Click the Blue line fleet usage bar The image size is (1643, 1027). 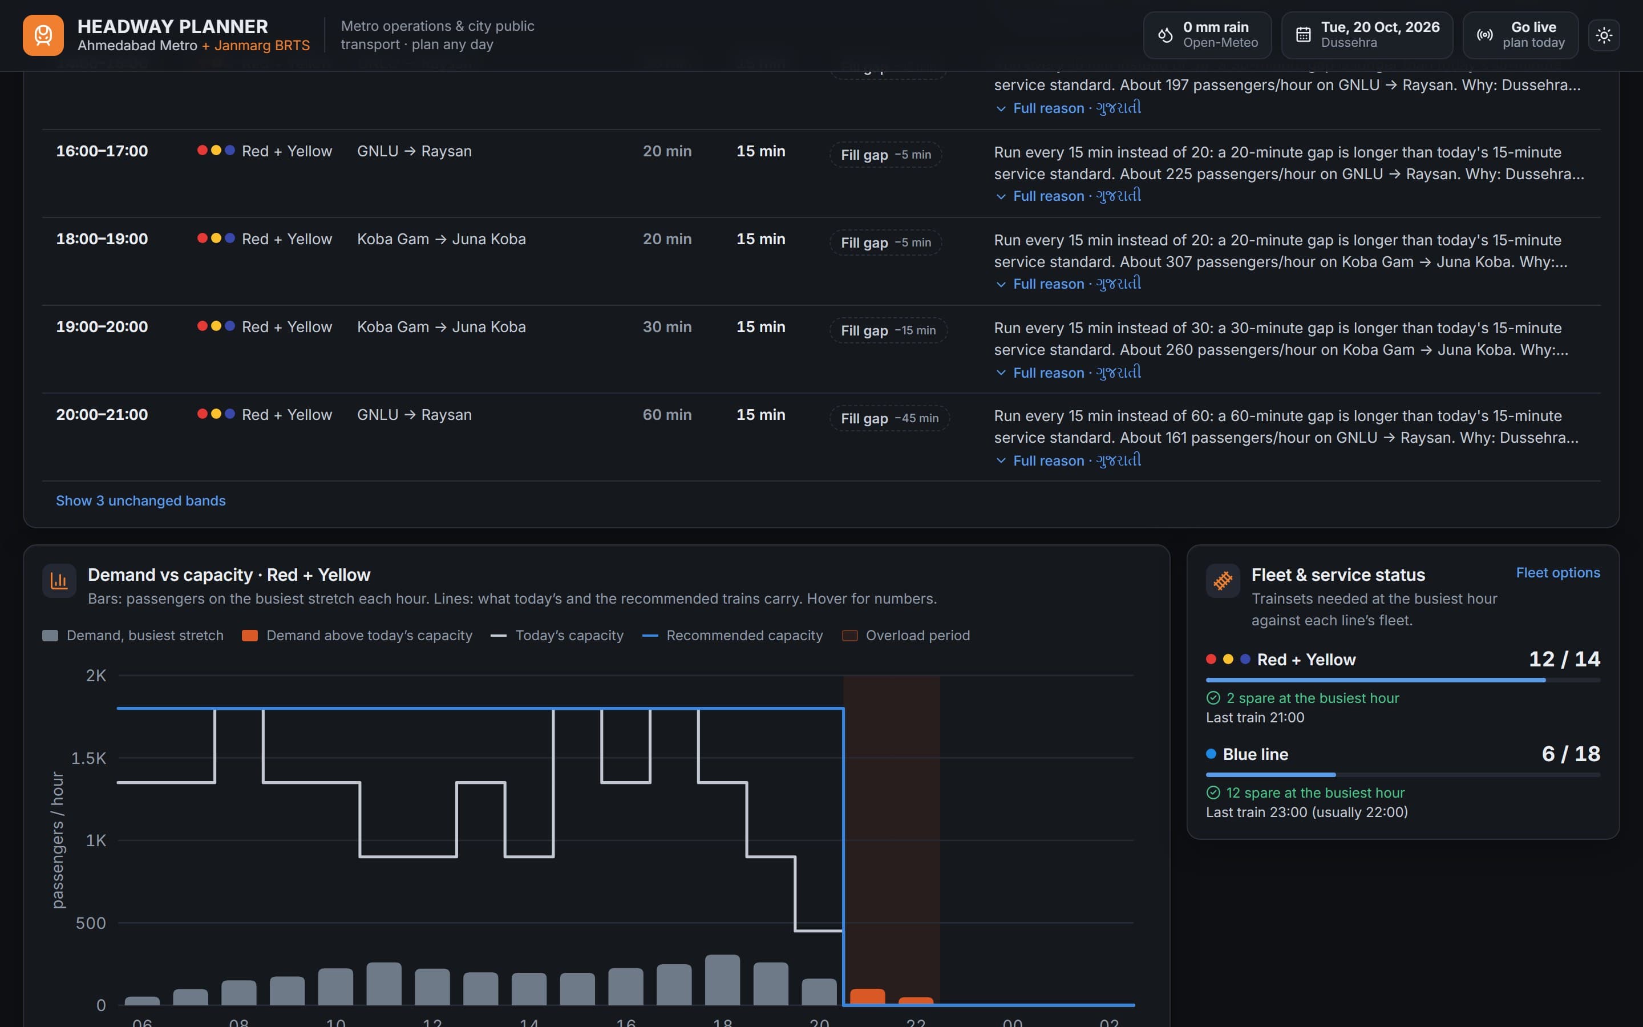tap(1403, 774)
